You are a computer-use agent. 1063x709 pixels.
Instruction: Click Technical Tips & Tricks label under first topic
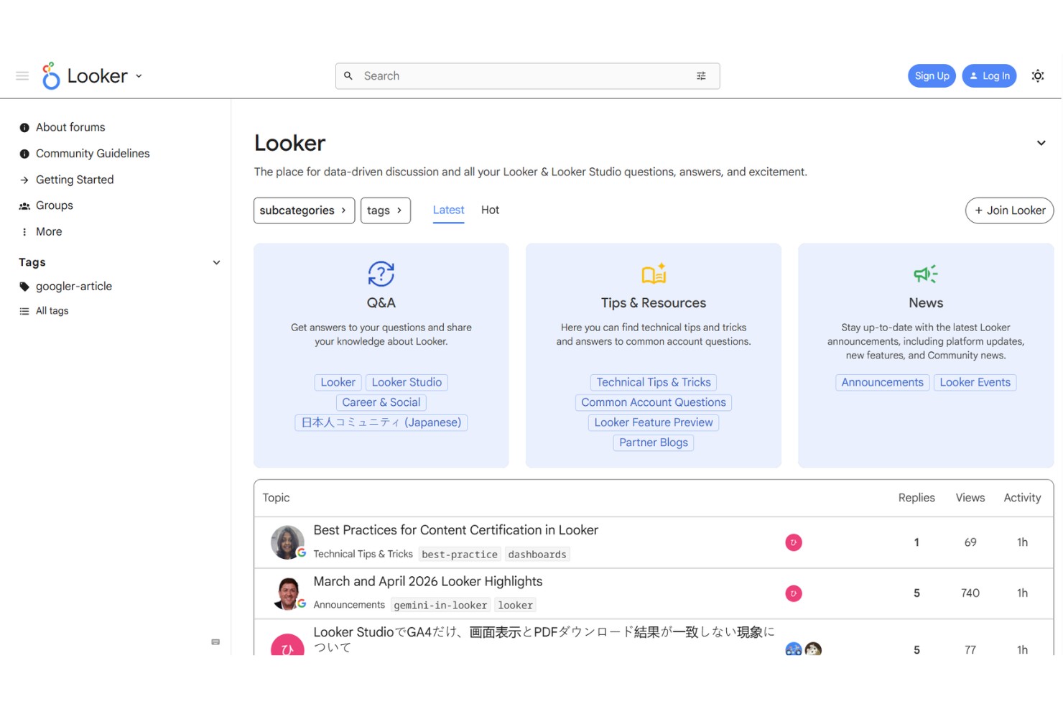(x=363, y=554)
